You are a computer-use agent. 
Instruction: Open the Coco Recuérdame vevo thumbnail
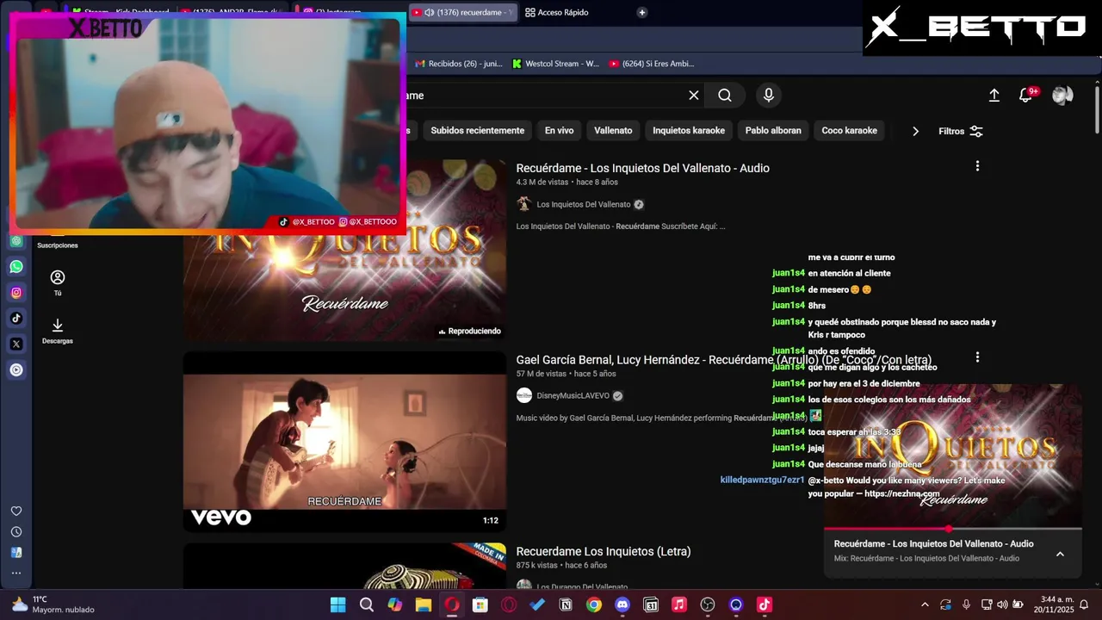point(344,442)
